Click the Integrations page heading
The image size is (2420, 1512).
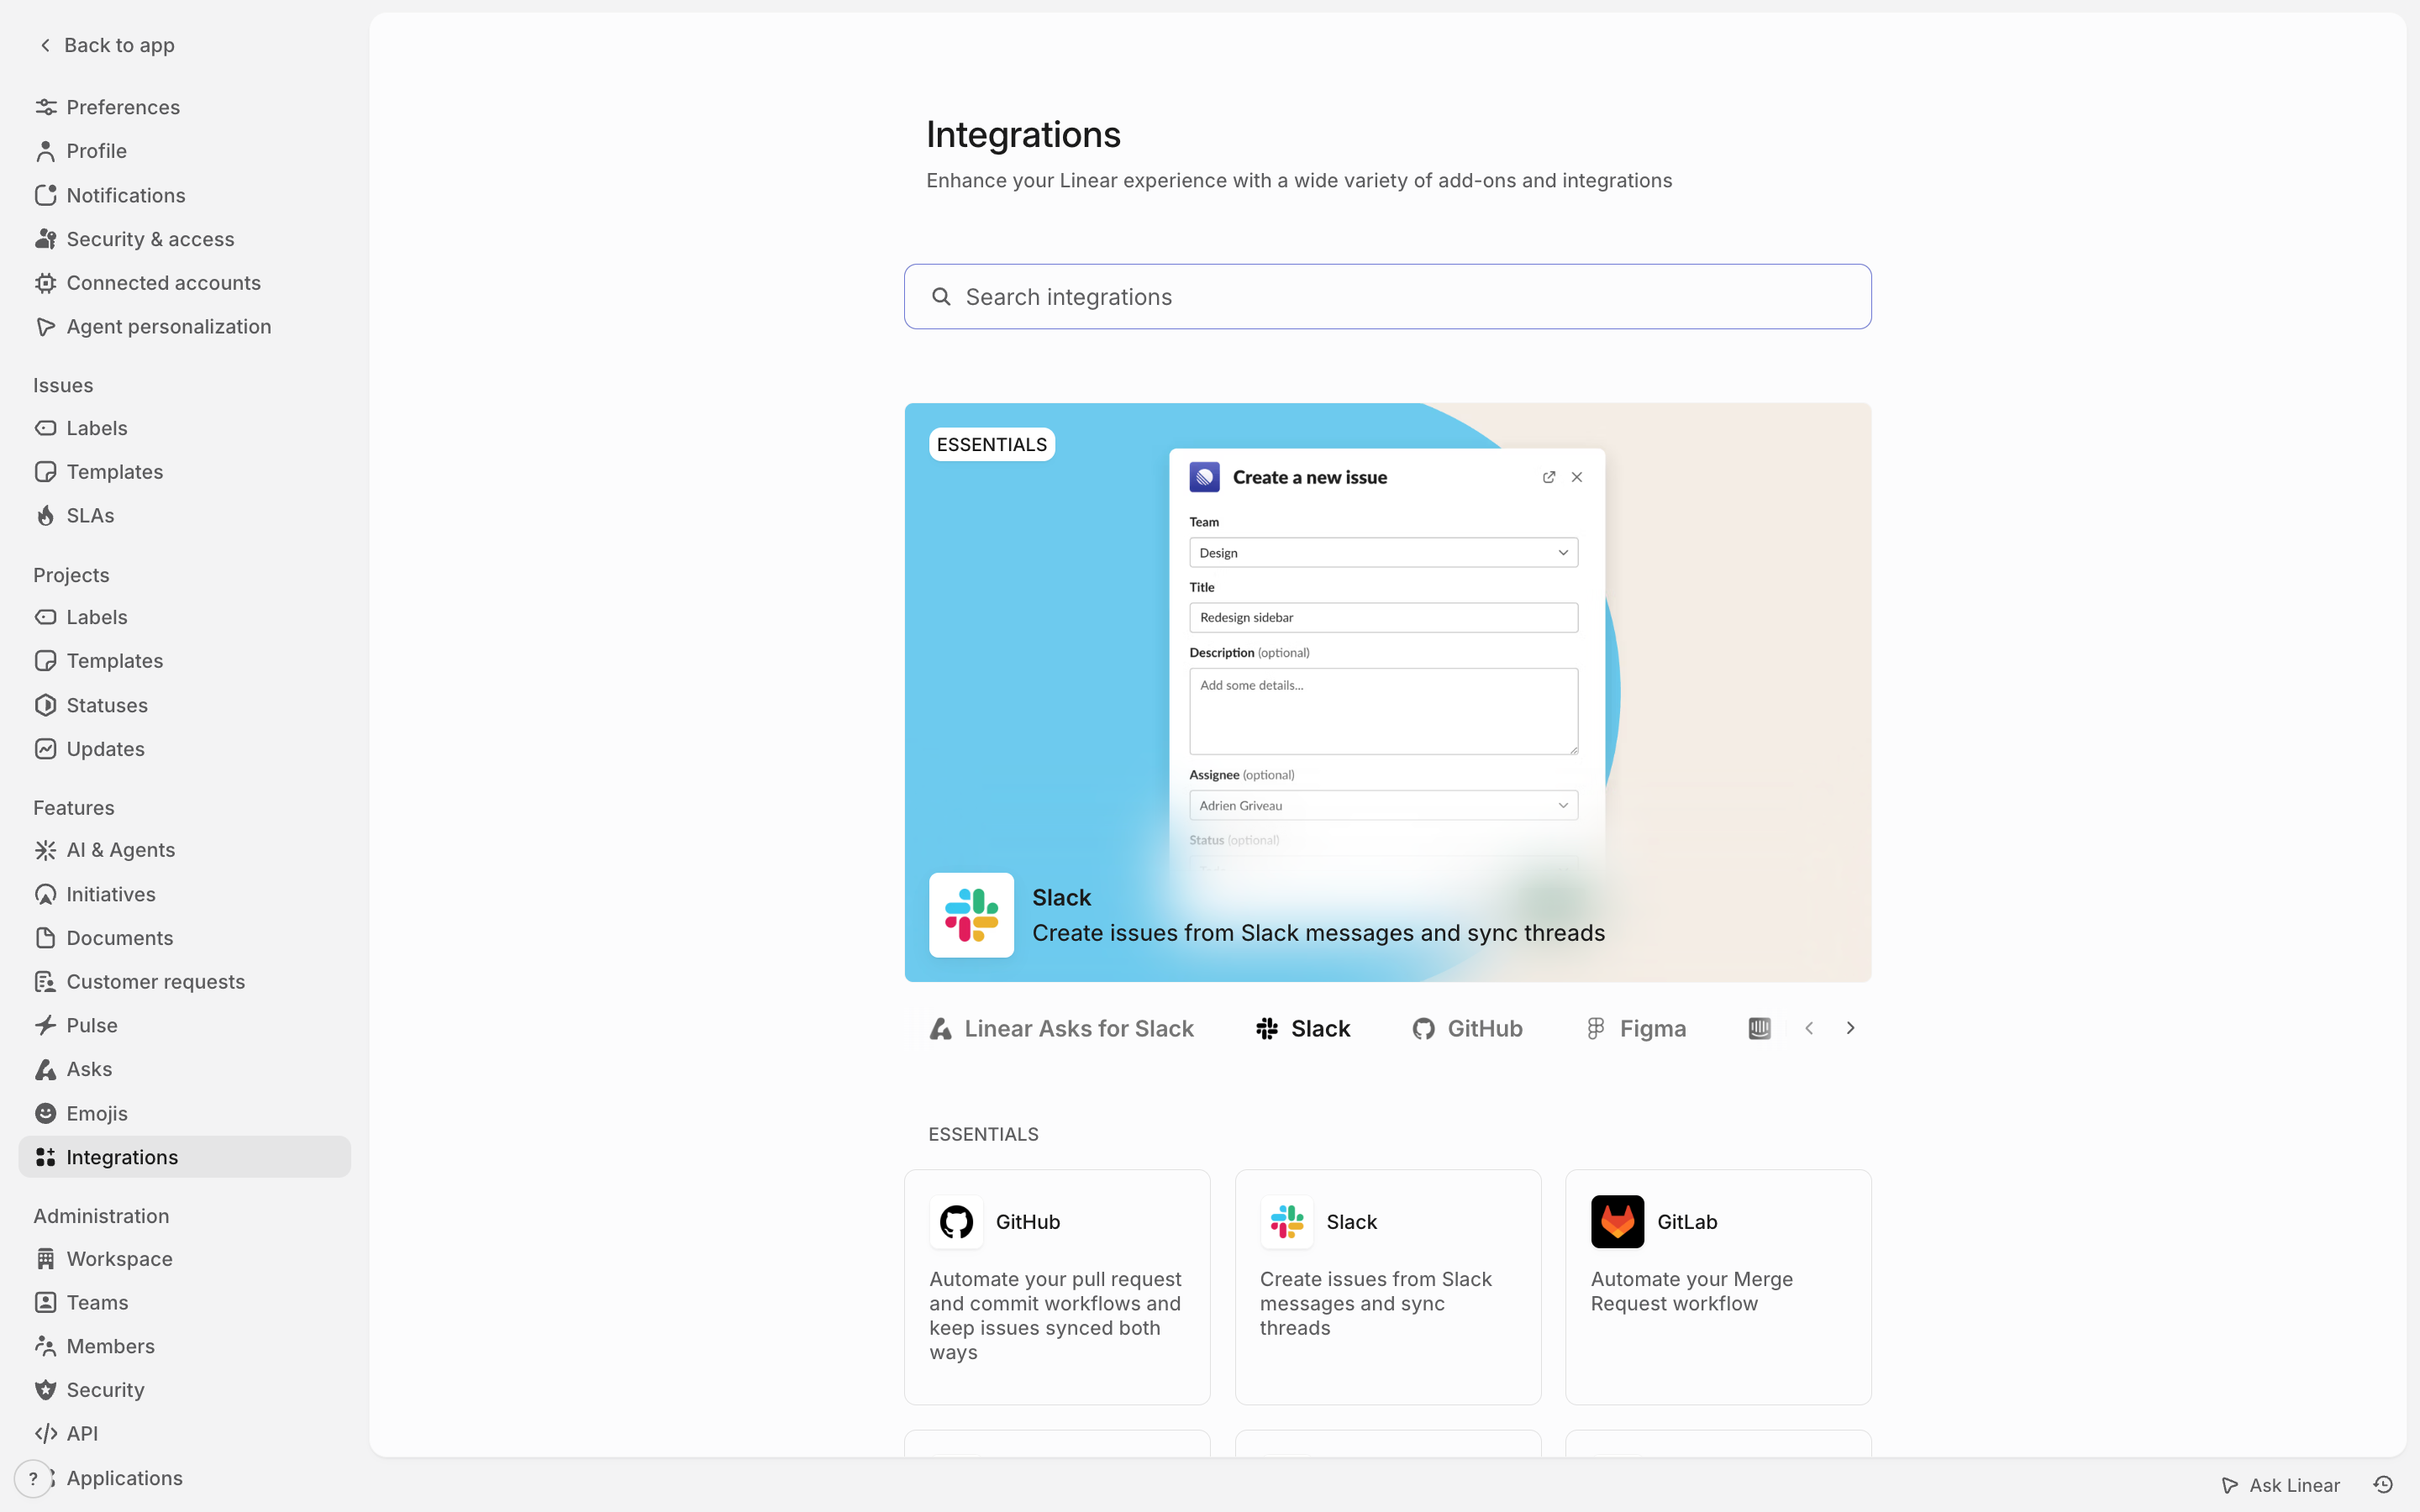(1023, 134)
